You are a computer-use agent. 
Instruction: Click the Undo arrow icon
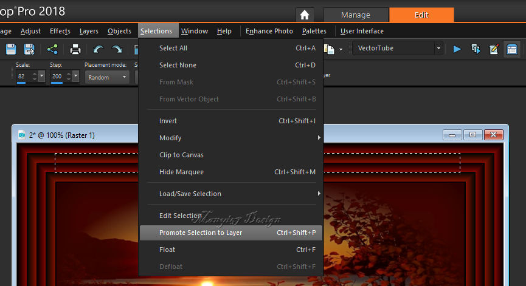tap(98, 49)
